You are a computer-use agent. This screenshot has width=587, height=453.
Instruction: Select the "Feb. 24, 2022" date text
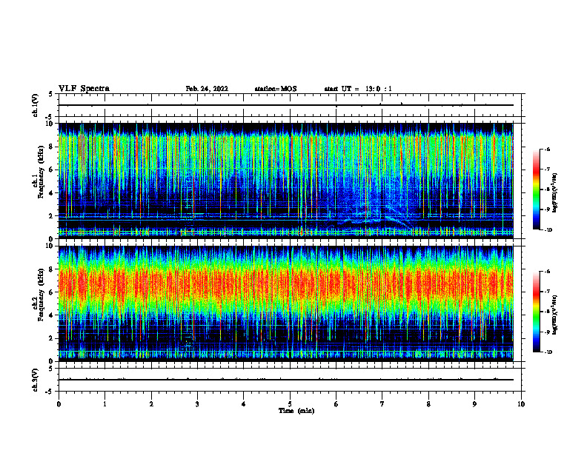click(x=207, y=89)
